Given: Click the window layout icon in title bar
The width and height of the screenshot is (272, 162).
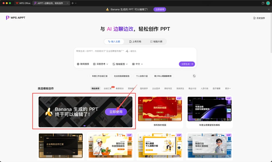Looking at the screenshot, I should click(263, 3).
